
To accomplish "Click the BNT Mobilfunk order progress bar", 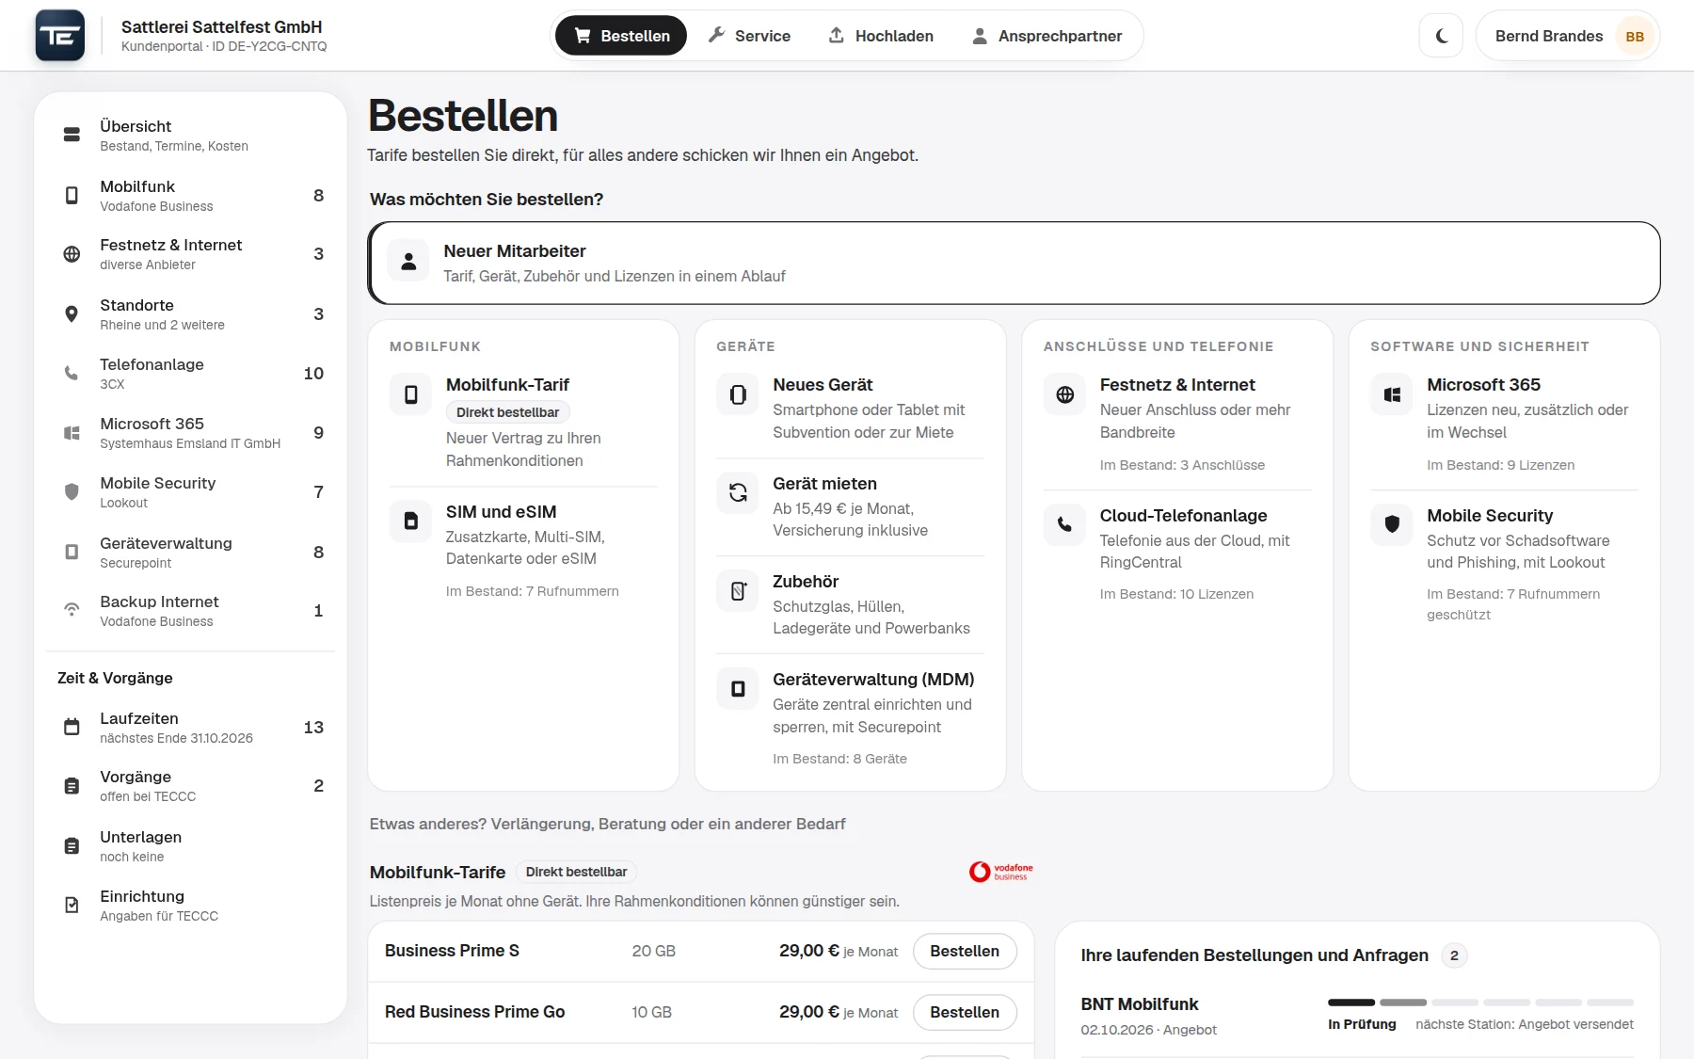I will tap(1480, 1003).
